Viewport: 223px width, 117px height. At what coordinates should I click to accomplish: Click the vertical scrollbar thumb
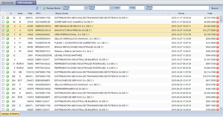[221, 20]
